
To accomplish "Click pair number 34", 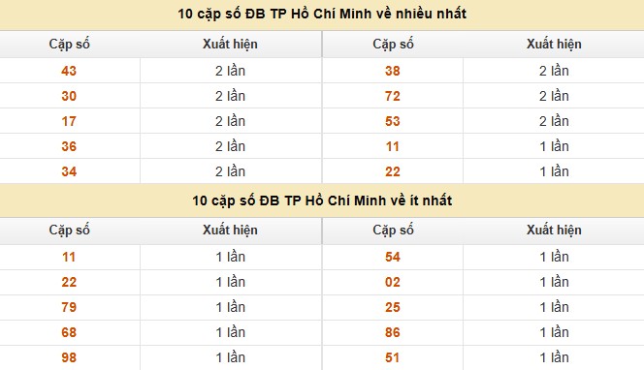I will coord(69,171).
